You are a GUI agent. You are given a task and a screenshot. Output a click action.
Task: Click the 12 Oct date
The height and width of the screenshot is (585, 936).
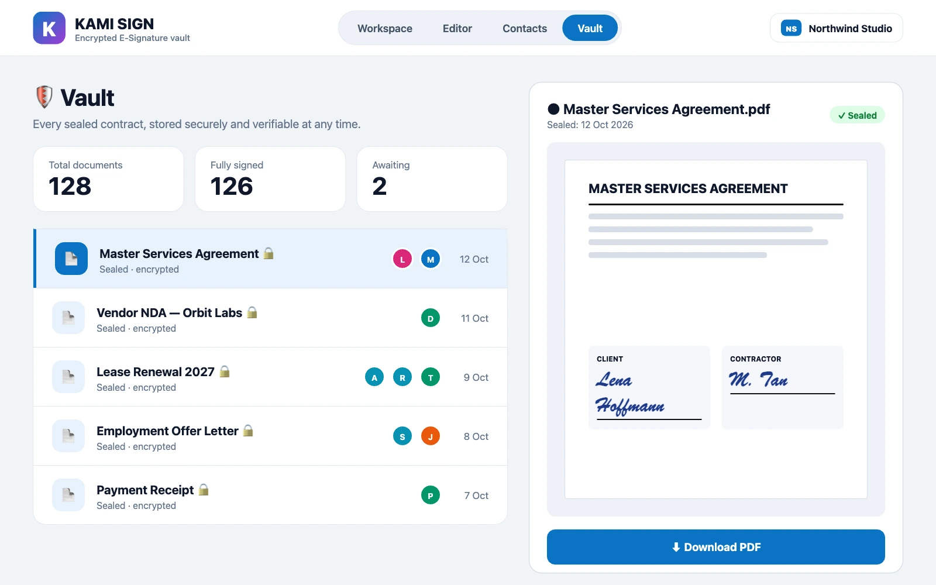click(474, 259)
